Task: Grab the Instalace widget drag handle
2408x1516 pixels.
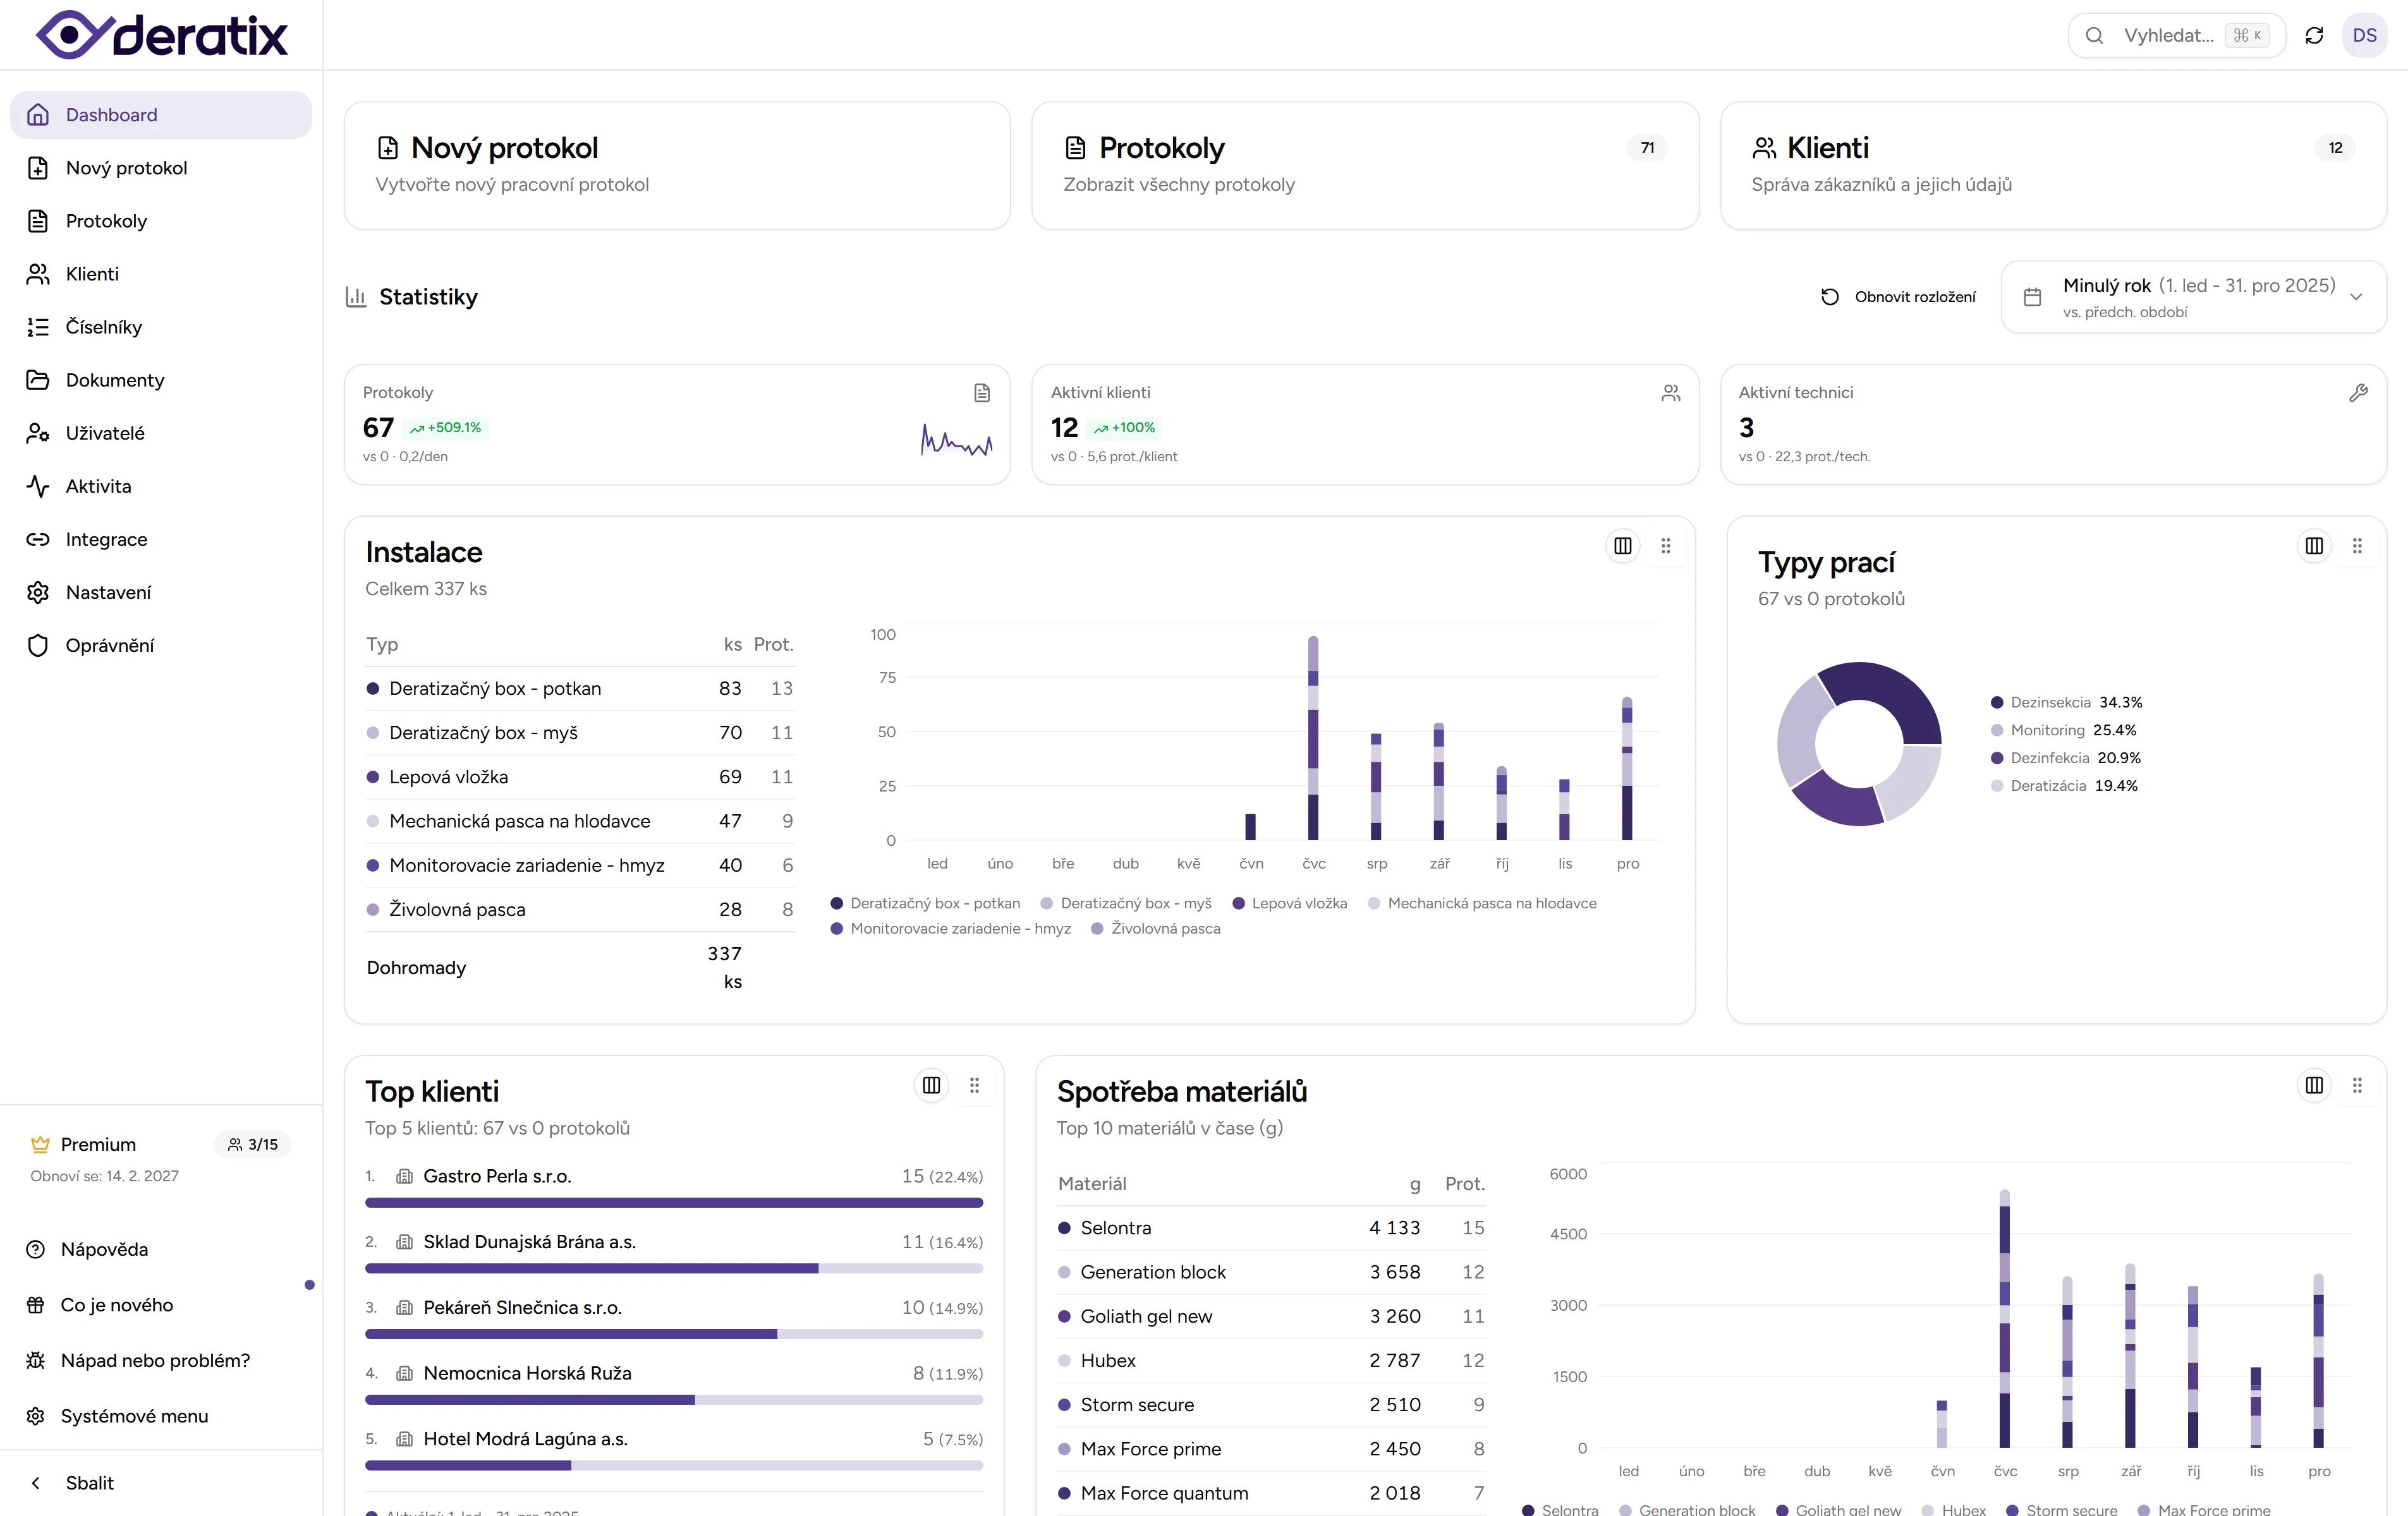Action: pos(1666,546)
